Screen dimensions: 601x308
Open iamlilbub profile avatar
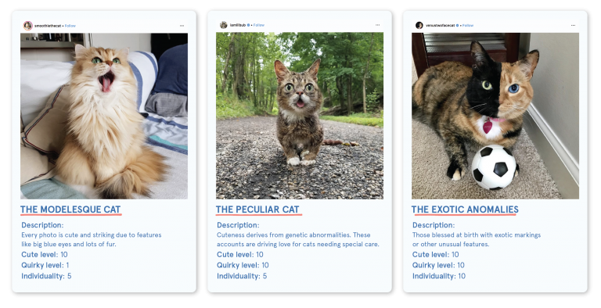coord(224,25)
